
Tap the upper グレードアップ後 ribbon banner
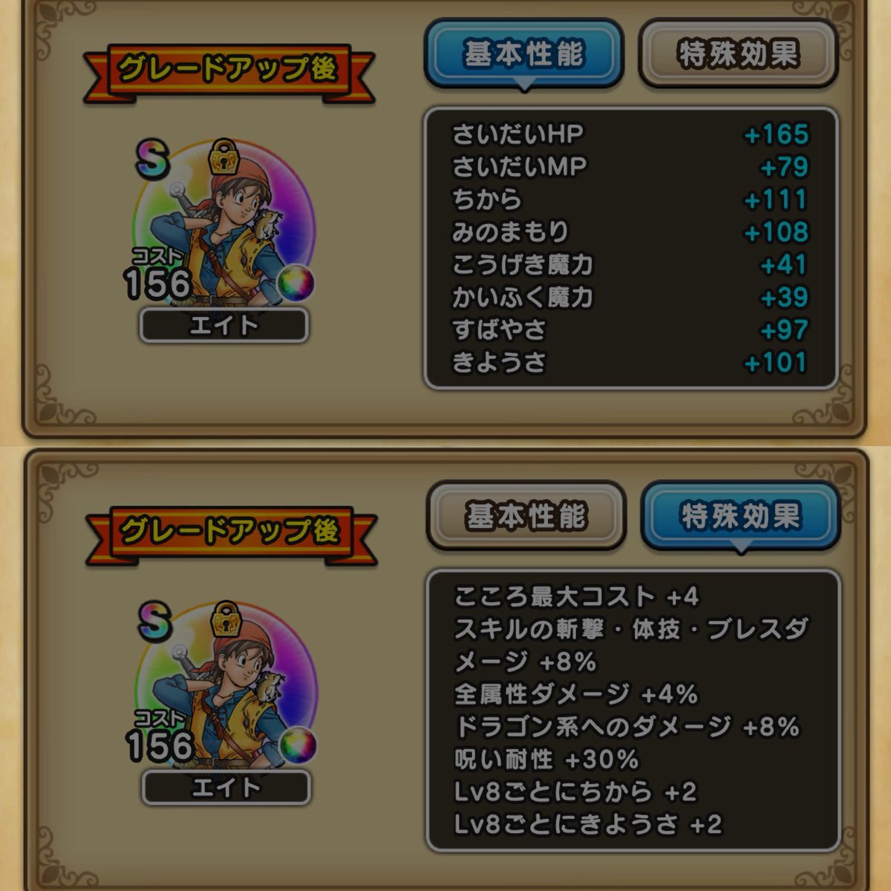(229, 71)
